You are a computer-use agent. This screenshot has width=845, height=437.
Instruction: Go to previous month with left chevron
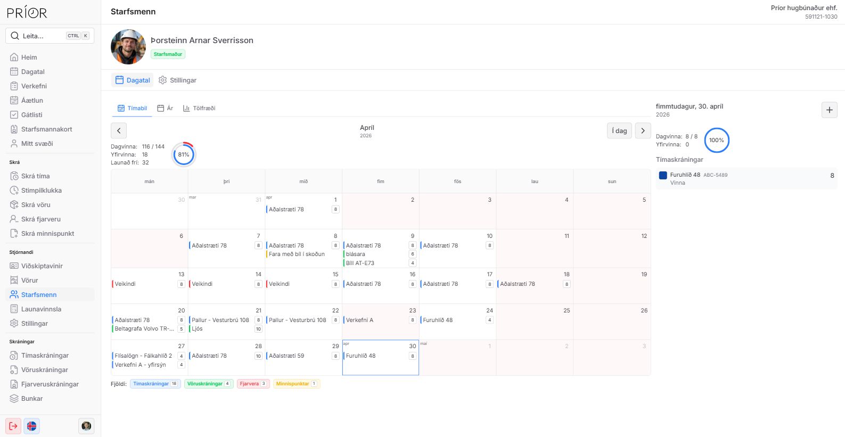pos(119,131)
